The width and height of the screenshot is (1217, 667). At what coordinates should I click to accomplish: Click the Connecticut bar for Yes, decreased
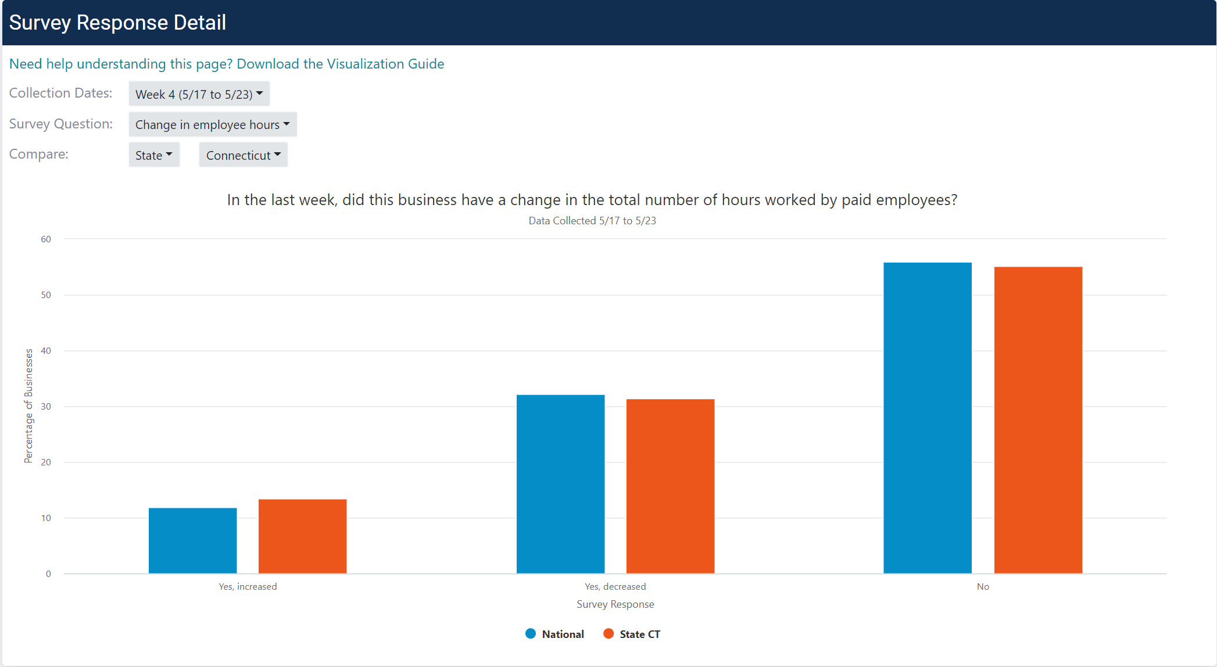[x=670, y=486]
